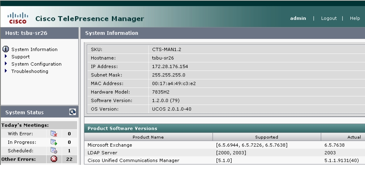This screenshot has width=365, height=175.
Task: Click the With Error meetings icon
Action: (54, 134)
